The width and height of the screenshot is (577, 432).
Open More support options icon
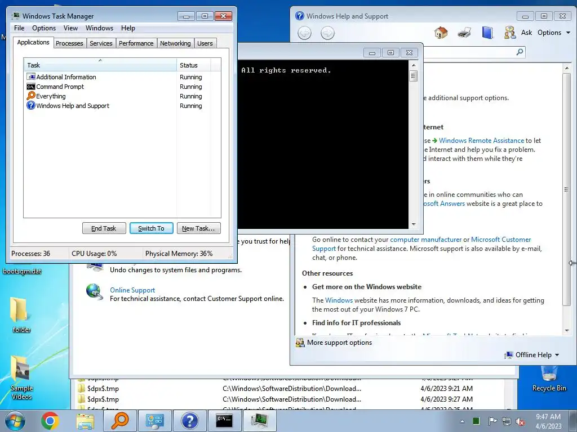(300, 343)
